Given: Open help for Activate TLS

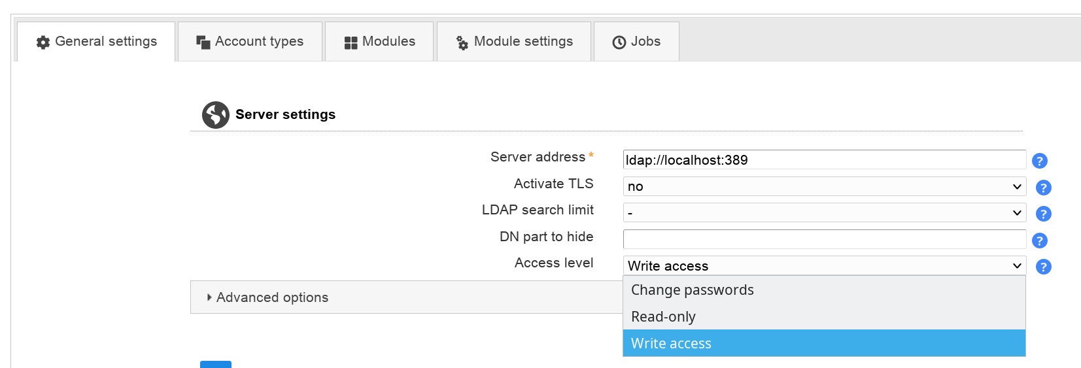Looking at the screenshot, I should tap(1043, 188).
